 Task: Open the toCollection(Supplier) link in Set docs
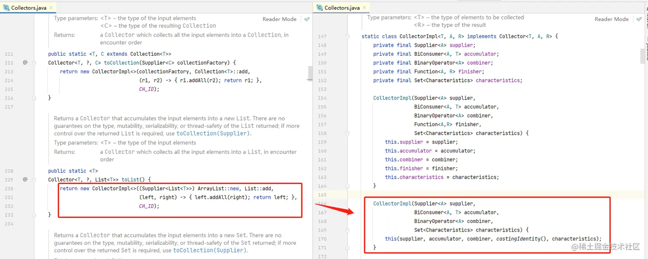[210, 250]
